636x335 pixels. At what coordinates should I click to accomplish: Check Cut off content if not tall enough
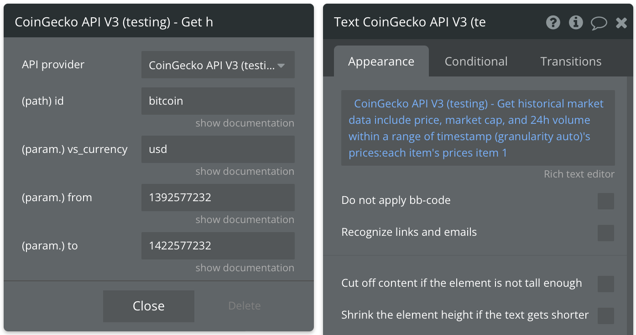pyautogui.click(x=606, y=284)
